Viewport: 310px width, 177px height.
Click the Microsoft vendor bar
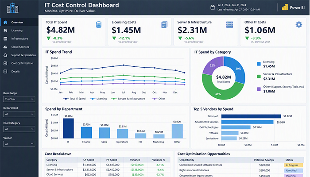(251, 116)
